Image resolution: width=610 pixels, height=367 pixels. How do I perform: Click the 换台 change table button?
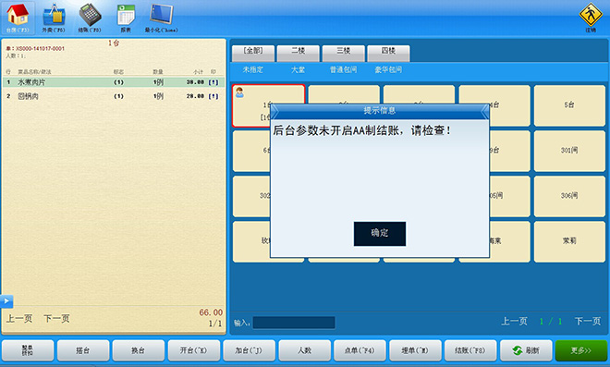click(138, 350)
